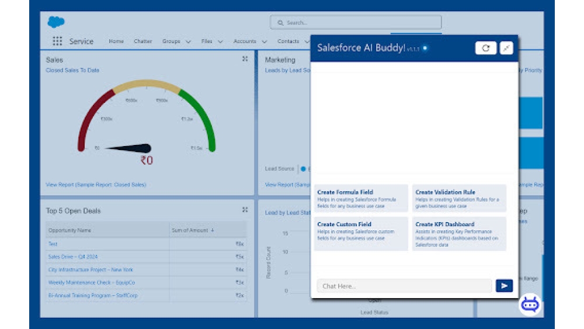The height and width of the screenshot is (329, 584).
Task: Open Bi-Annual Training Program - StaffCorp opportunity
Action: (x=93, y=295)
